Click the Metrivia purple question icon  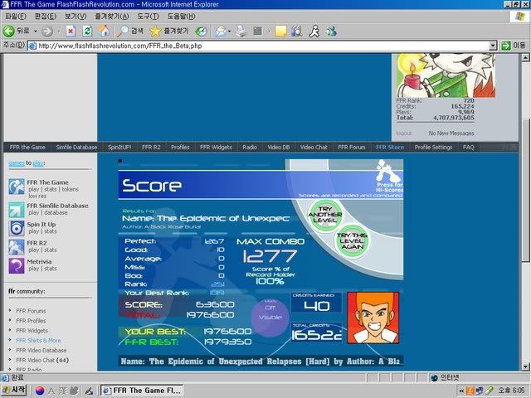pyautogui.click(x=16, y=265)
